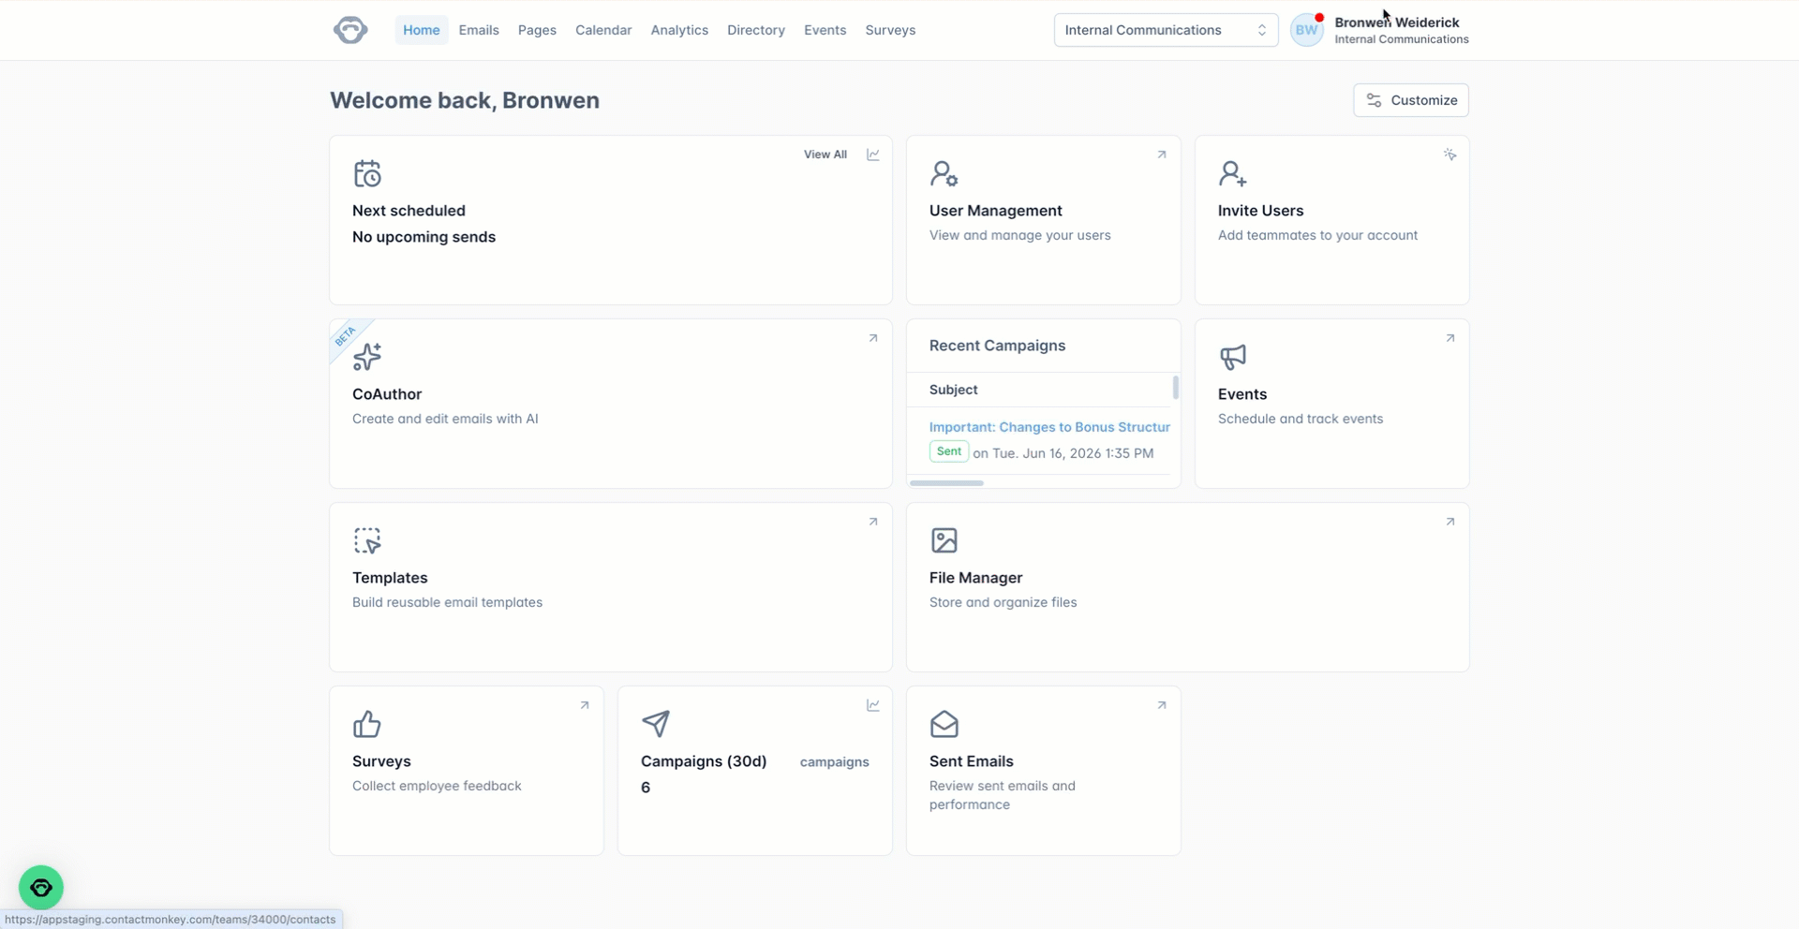1799x929 pixels.
Task: Click the Sent Emails envelope icon
Action: [944, 724]
